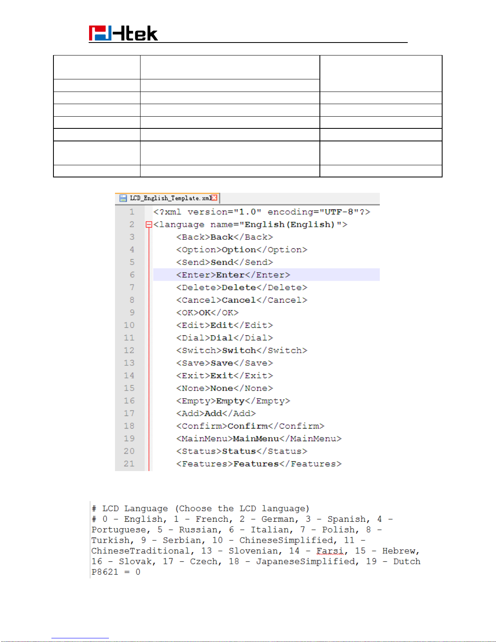Click the <Add>Add</Add> line
Viewport: 496px width, 642px height.
pos(216,413)
